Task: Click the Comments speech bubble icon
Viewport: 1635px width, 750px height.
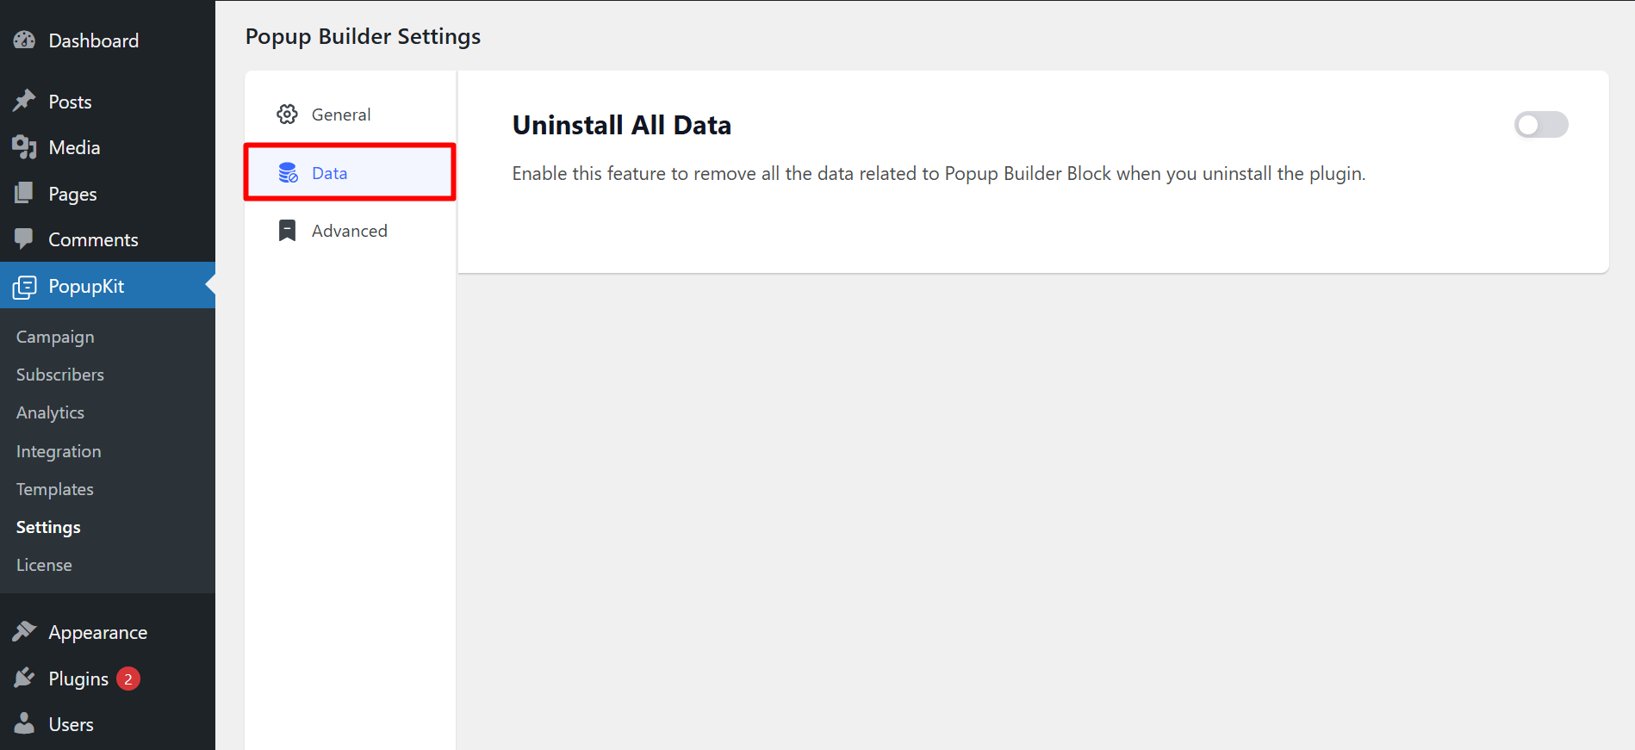Action: 24,239
